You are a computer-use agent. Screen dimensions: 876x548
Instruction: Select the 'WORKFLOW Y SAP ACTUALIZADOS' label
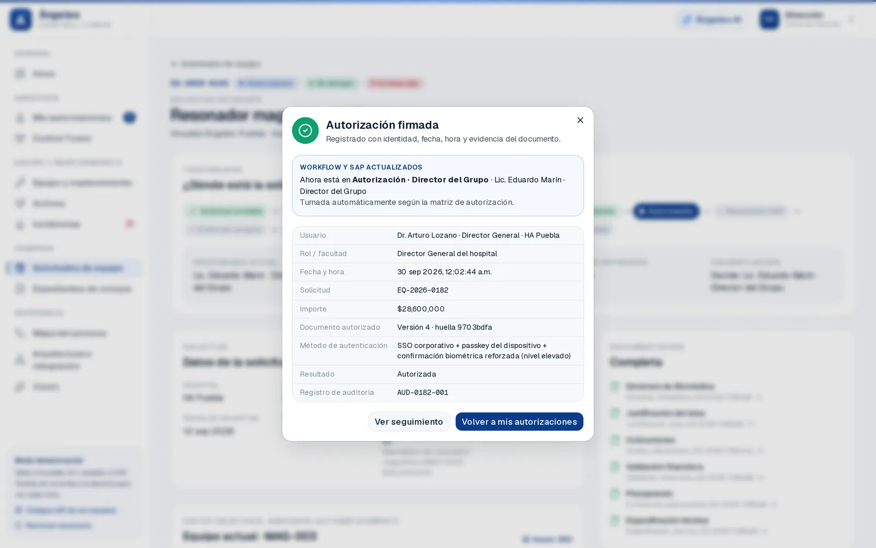(361, 167)
